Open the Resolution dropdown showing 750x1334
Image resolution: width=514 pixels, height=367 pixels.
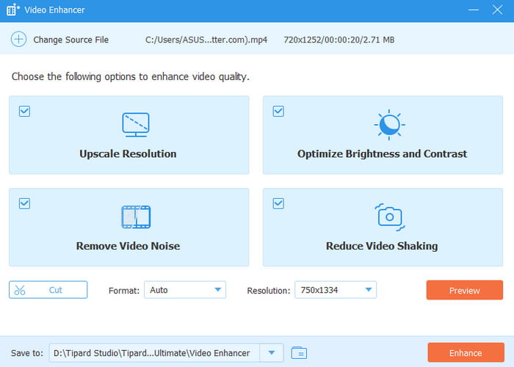336,290
